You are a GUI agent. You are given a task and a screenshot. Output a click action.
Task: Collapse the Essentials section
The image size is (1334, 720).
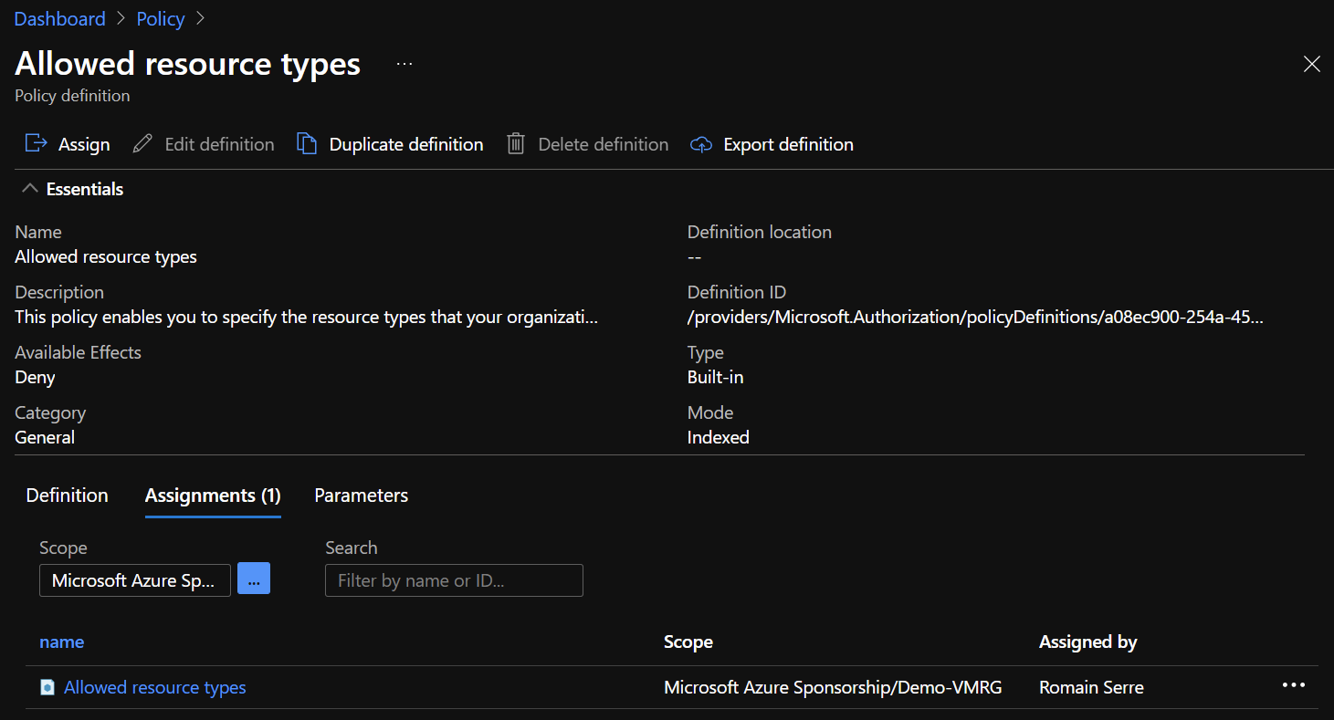(x=30, y=189)
